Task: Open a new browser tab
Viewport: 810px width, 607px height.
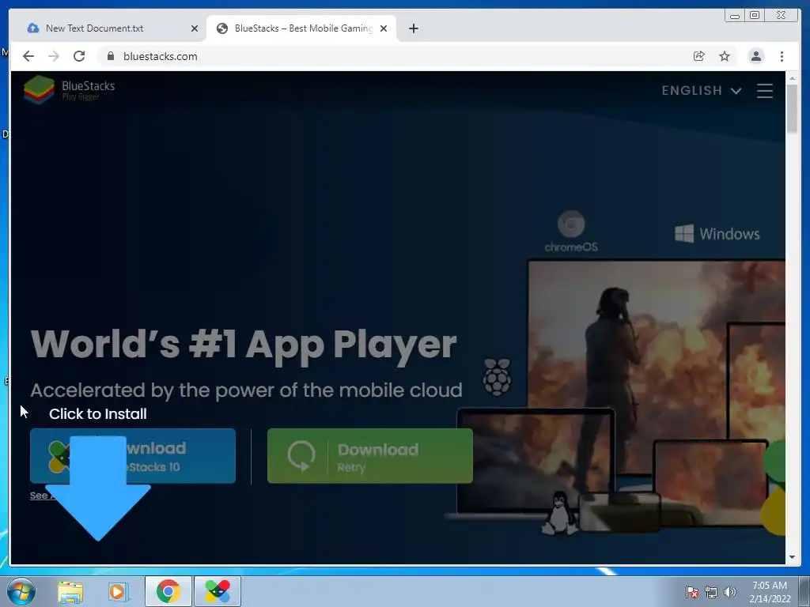Action: (x=413, y=28)
